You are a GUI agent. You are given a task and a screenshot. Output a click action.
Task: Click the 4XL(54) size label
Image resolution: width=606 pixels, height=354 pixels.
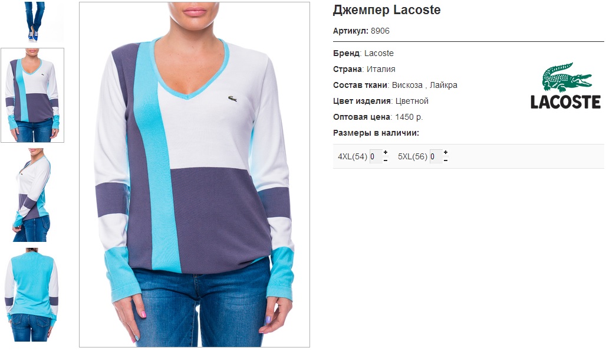(353, 157)
